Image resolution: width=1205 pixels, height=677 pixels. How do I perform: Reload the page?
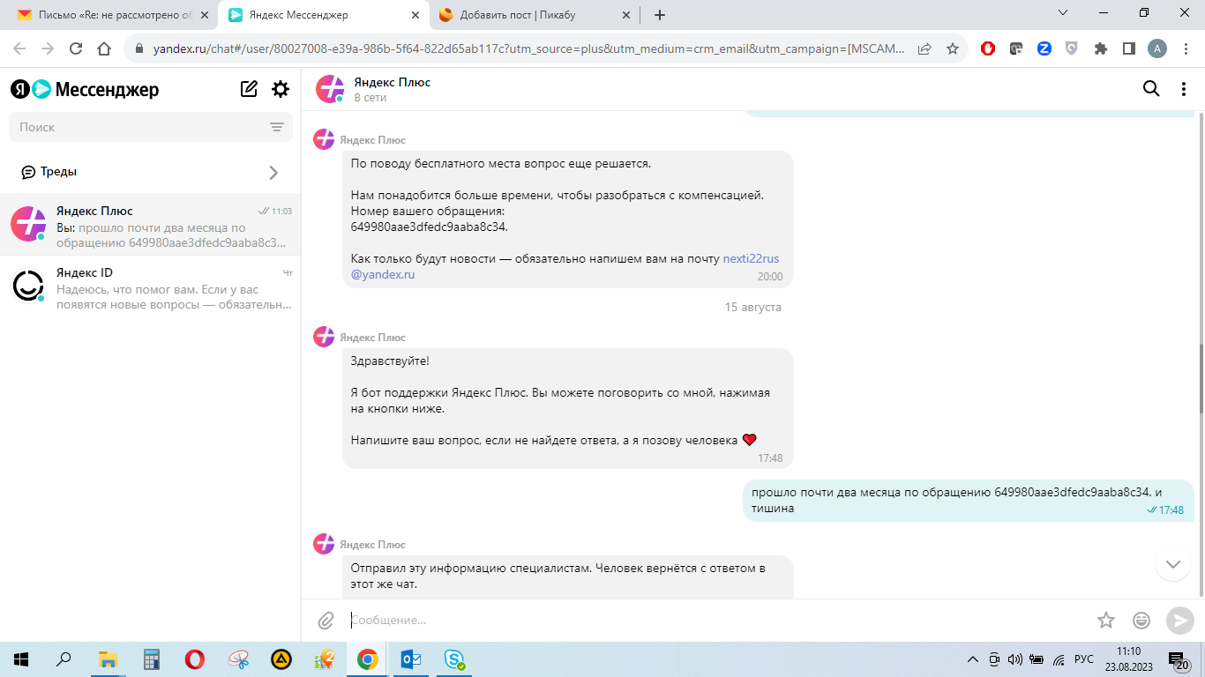[76, 48]
